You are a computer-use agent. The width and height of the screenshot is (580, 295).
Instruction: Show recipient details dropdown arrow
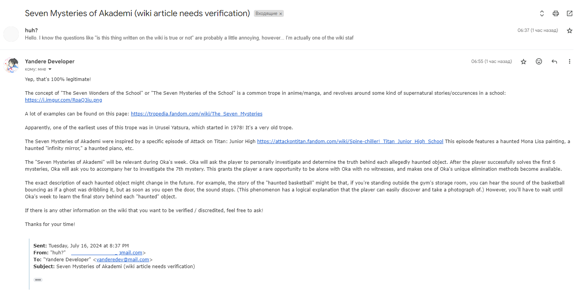pos(50,69)
